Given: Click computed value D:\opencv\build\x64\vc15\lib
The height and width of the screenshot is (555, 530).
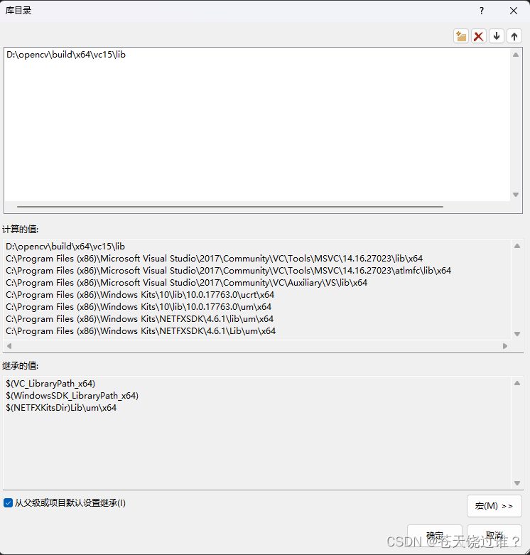Looking at the screenshot, I should pyautogui.click(x=65, y=247).
